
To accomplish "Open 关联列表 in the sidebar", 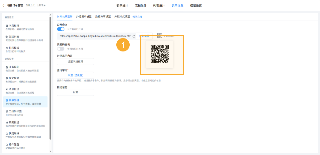I will coord(25,38).
